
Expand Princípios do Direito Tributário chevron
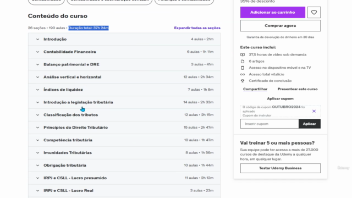tap(37, 127)
